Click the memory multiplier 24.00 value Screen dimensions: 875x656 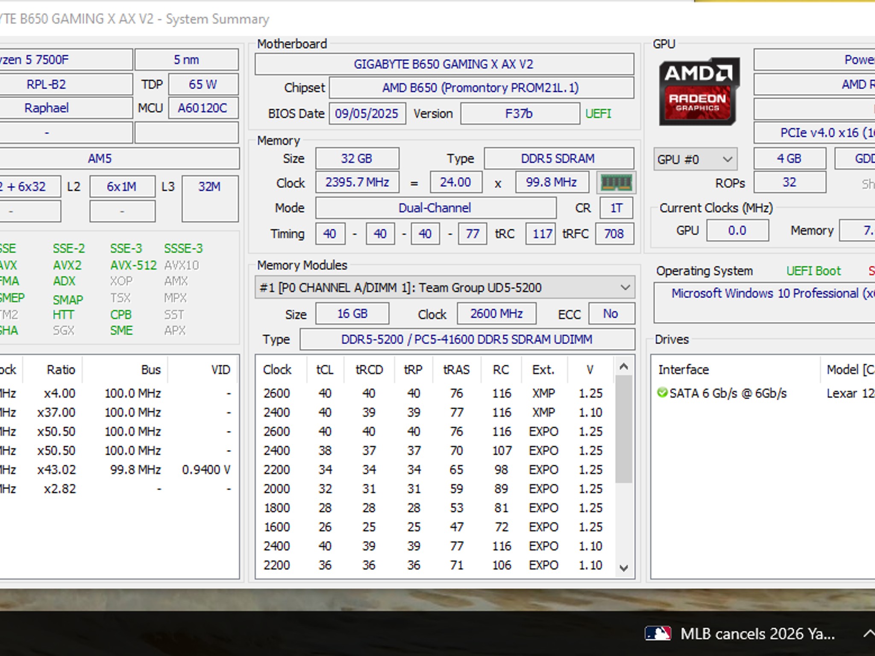point(456,182)
